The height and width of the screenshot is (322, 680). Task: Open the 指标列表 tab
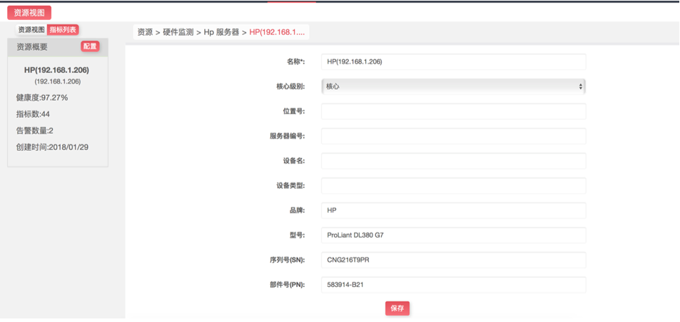click(63, 30)
